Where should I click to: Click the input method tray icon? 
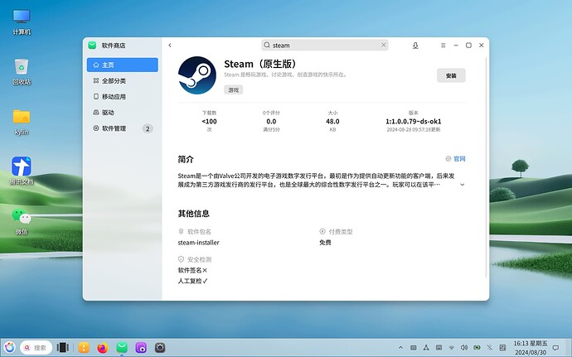[x=502, y=348]
